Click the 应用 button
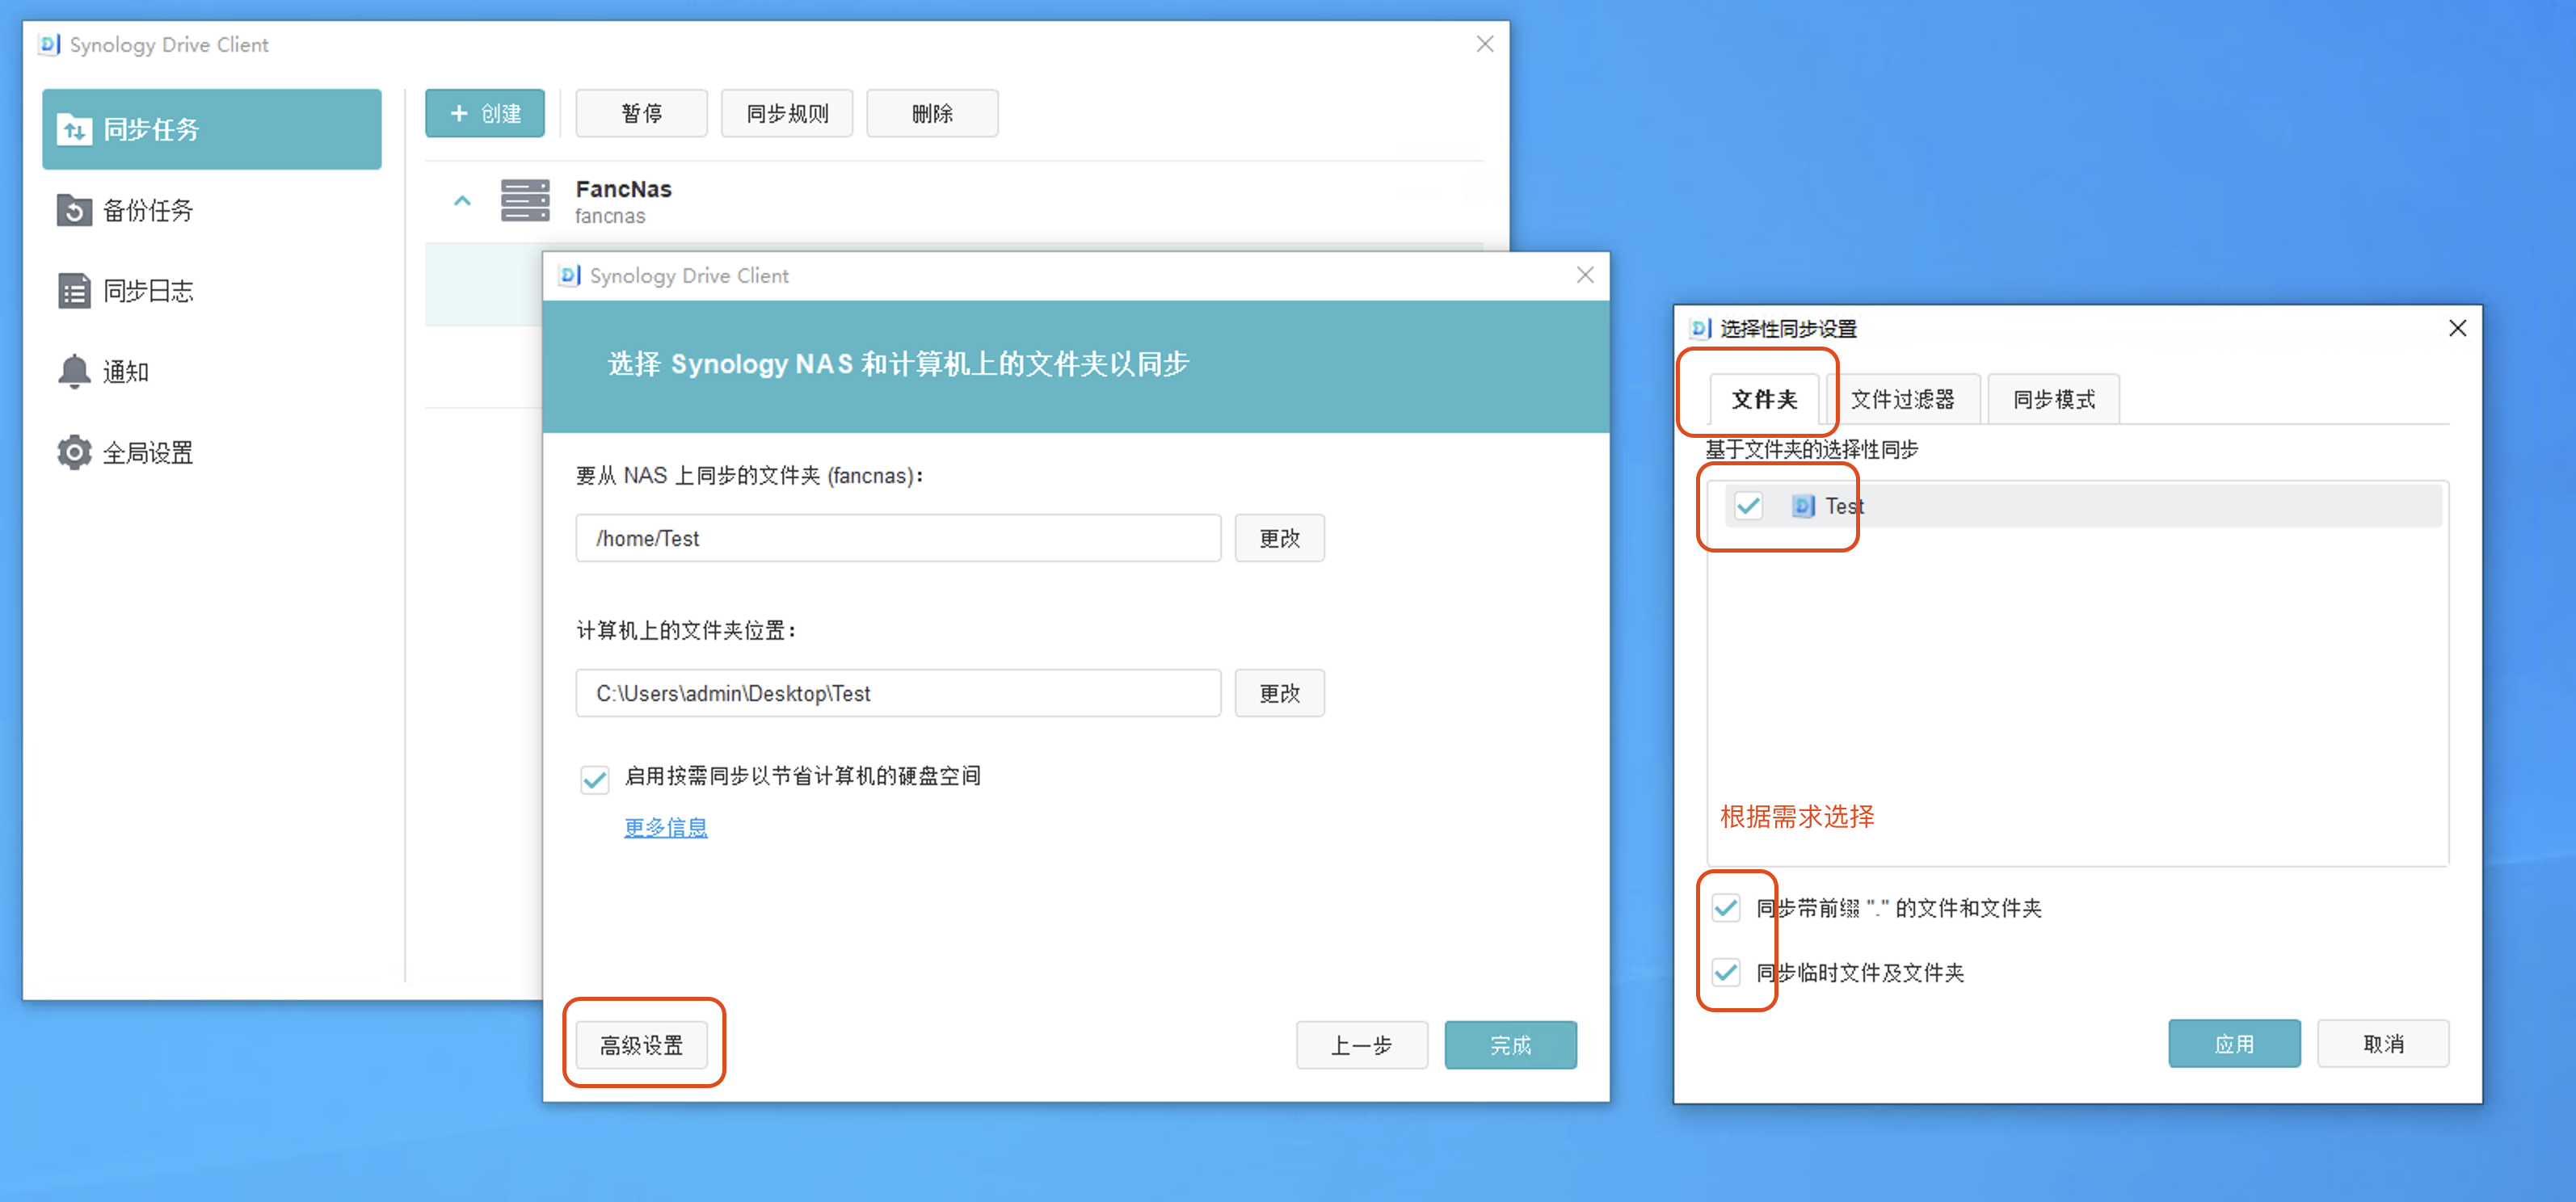The image size is (2576, 1202). click(x=2234, y=1044)
